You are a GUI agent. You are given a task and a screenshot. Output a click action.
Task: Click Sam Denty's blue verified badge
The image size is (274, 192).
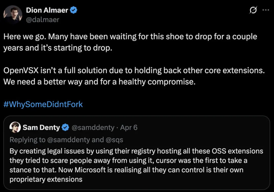click(x=65, y=127)
